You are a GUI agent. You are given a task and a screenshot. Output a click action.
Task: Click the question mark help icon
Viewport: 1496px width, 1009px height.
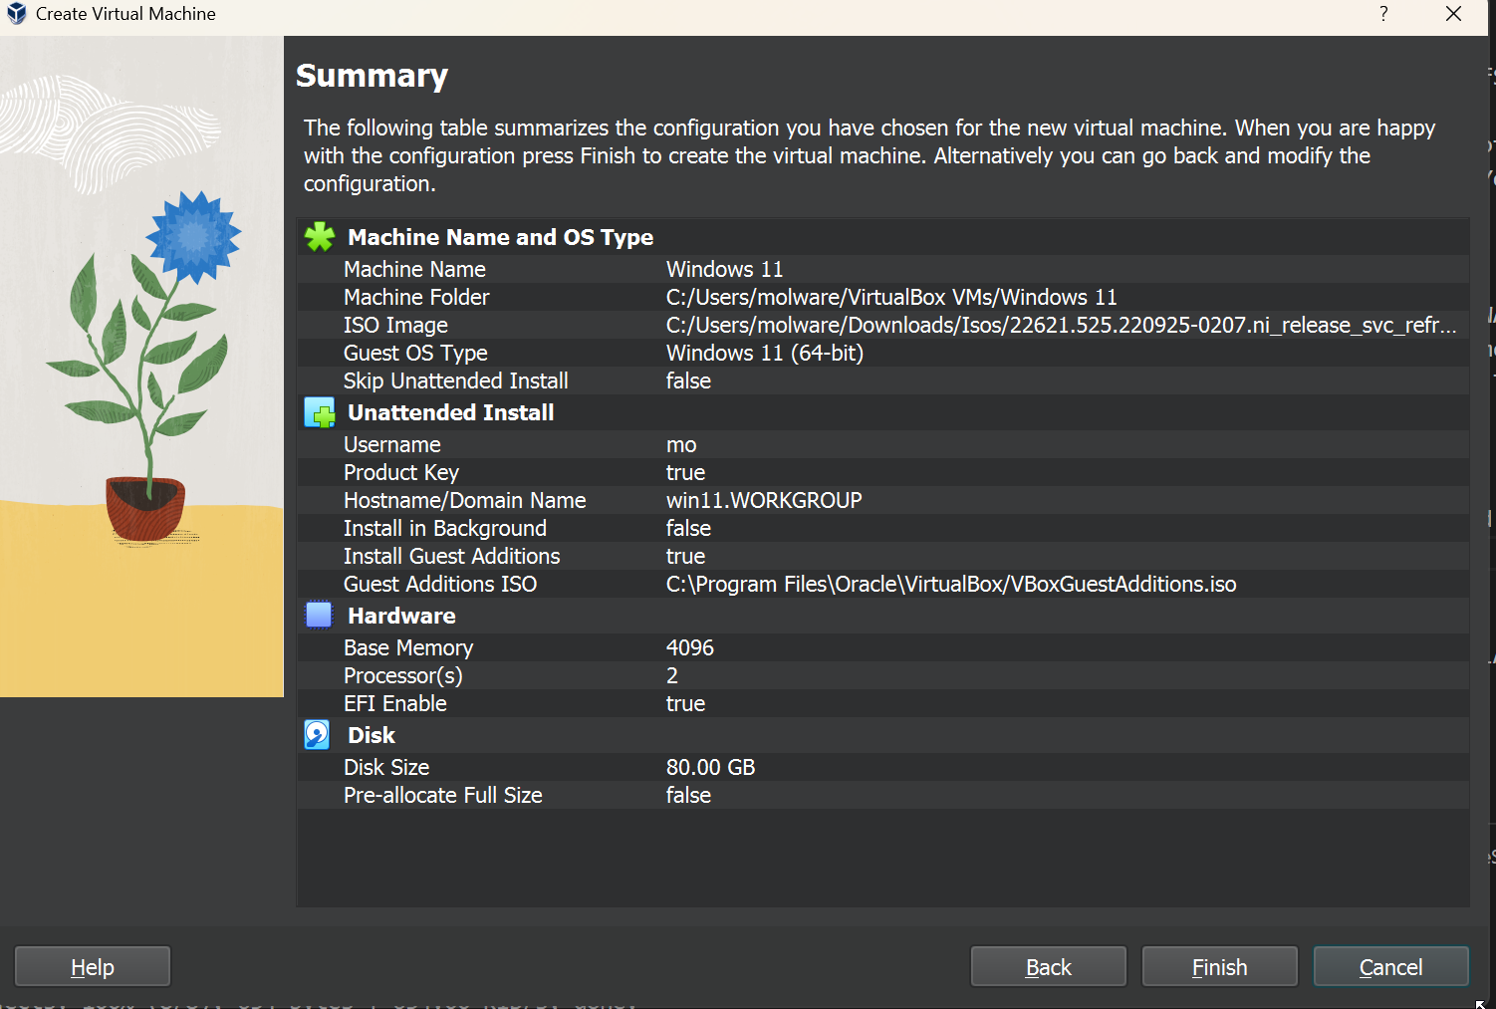coord(1383,14)
